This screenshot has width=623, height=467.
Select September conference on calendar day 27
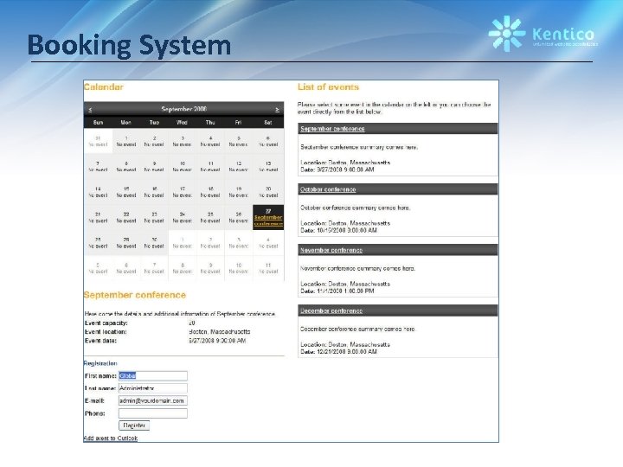click(x=268, y=221)
